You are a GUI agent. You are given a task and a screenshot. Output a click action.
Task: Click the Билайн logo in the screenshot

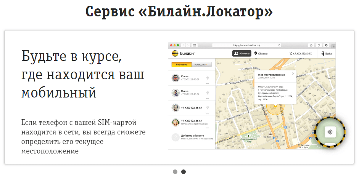coord(183,53)
